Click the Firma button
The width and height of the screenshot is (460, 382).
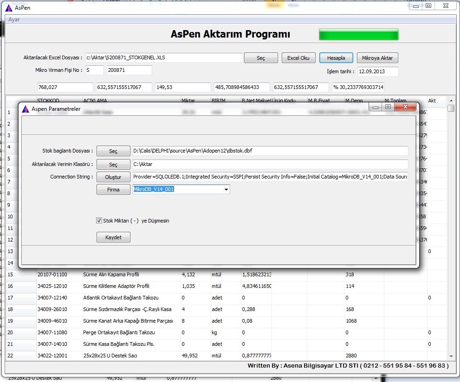[113, 190]
